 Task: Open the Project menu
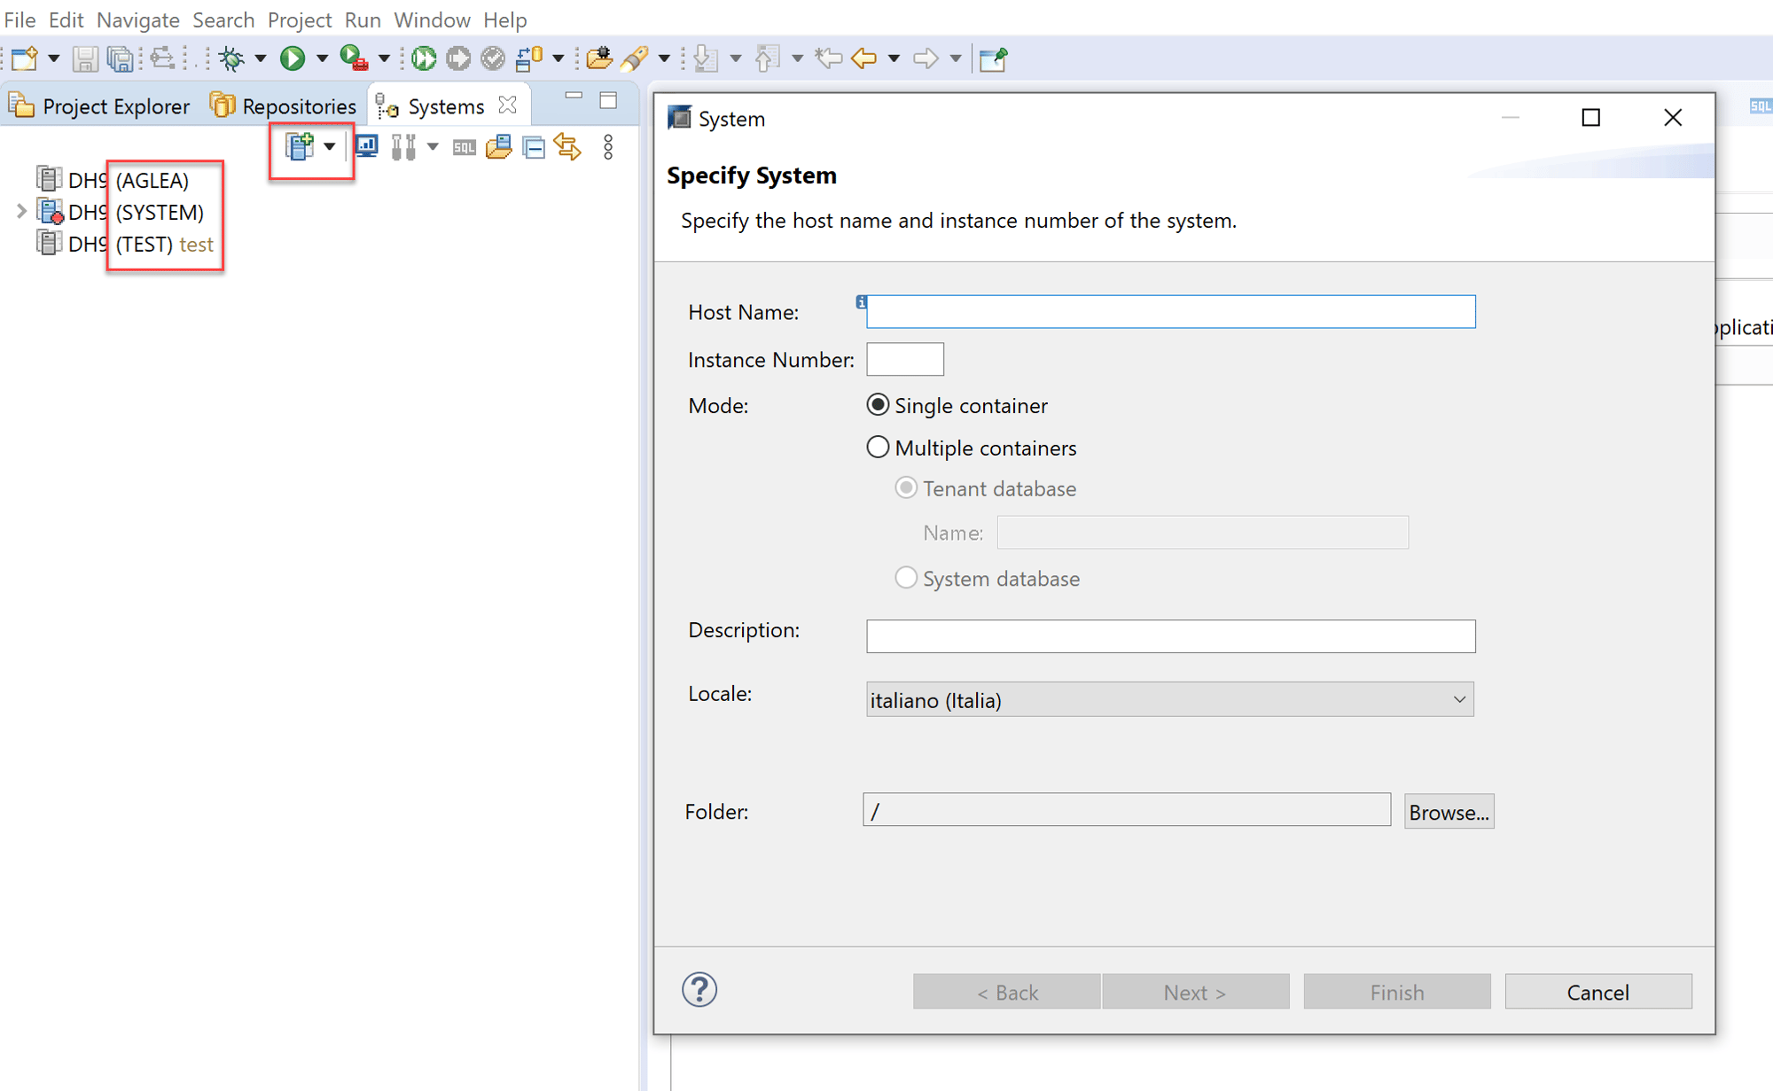pos(300,19)
